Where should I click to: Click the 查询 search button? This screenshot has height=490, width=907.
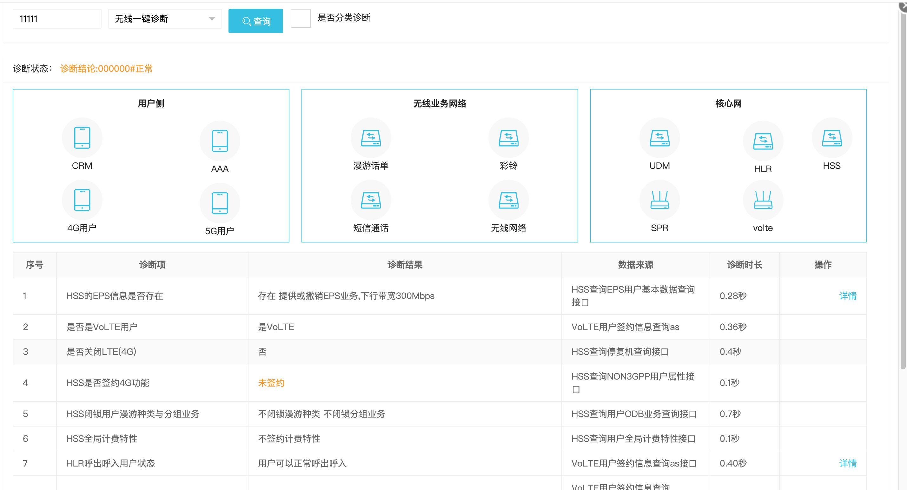(x=255, y=21)
